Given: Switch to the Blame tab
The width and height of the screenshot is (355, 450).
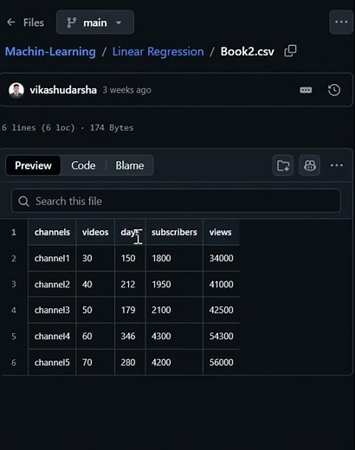Looking at the screenshot, I should (130, 165).
